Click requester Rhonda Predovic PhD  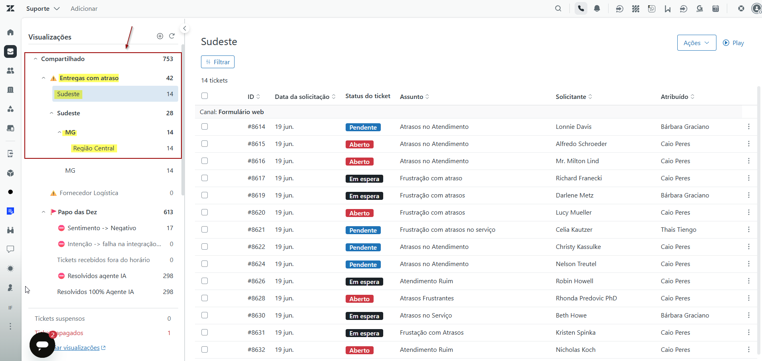tap(586, 298)
